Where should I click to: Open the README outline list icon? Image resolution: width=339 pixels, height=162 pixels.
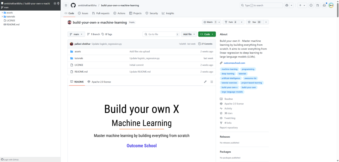coord(212,82)
